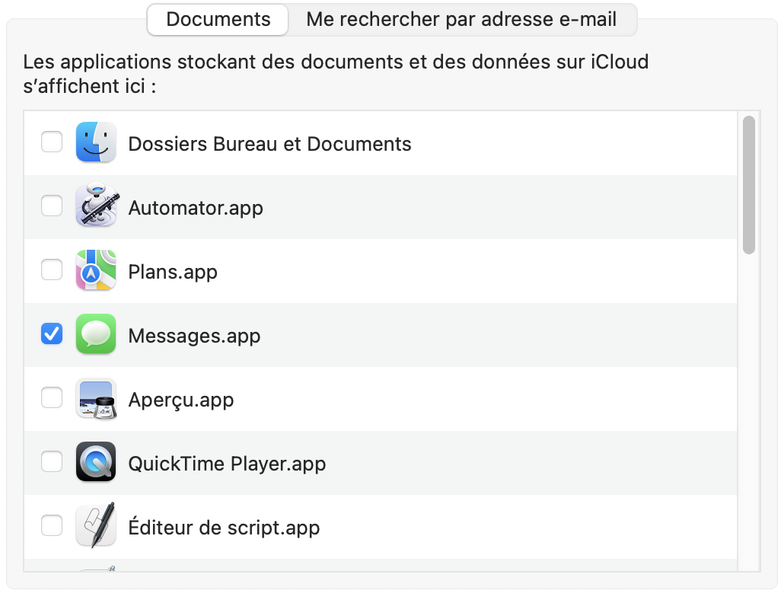Image resolution: width=781 pixels, height=603 pixels.
Task: Toggle the QuickTime Player.app checkbox
Action: pyautogui.click(x=52, y=461)
